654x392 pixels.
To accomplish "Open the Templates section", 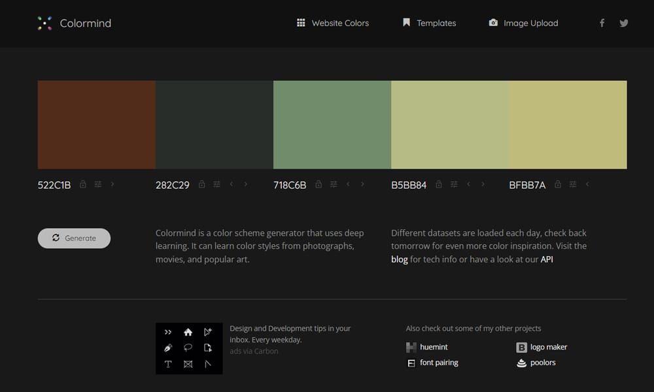I will coord(429,23).
